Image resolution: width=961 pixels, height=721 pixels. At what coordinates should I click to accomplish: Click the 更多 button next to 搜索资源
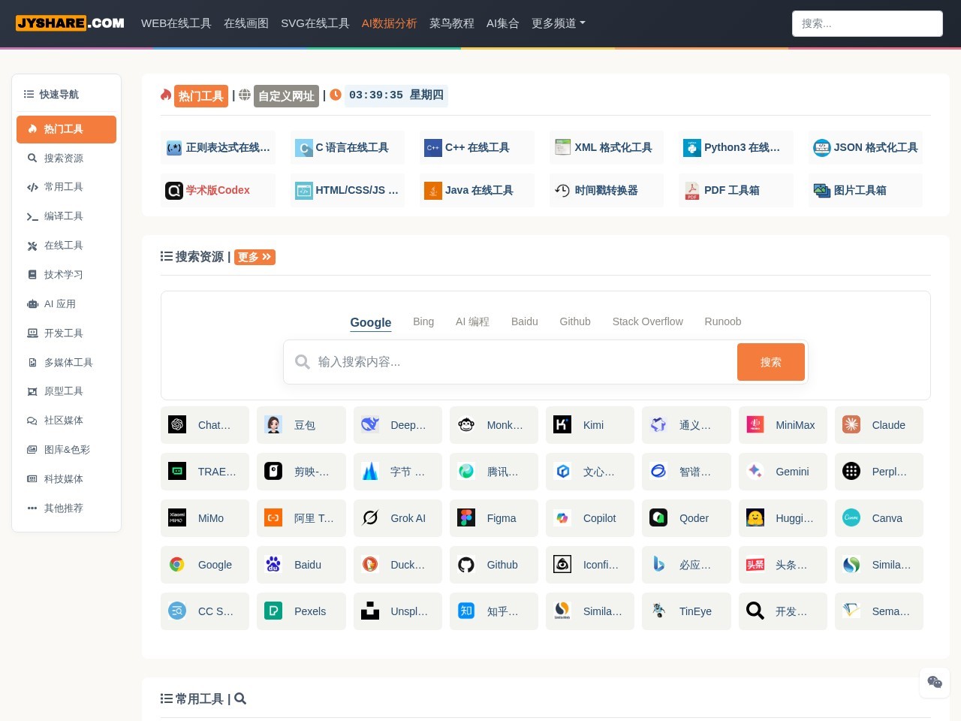255,257
